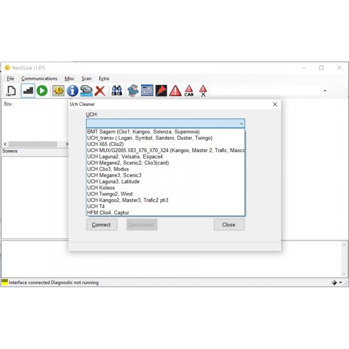The image size is (349, 349).
Task: Open the binoculars search icon
Action: [x=117, y=91]
